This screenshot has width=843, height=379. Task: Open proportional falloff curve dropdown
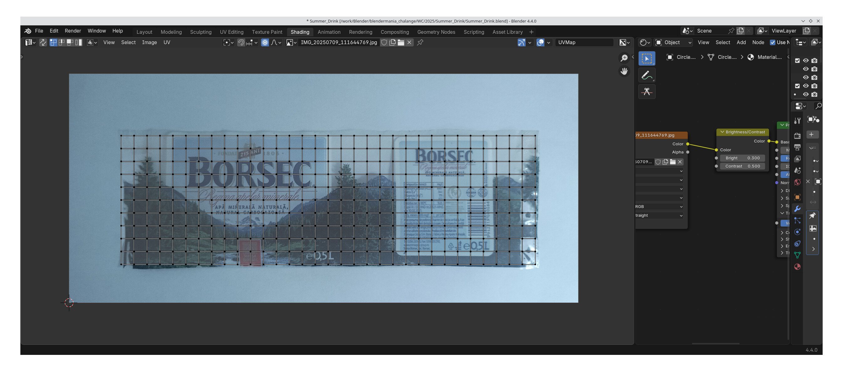[276, 42]
